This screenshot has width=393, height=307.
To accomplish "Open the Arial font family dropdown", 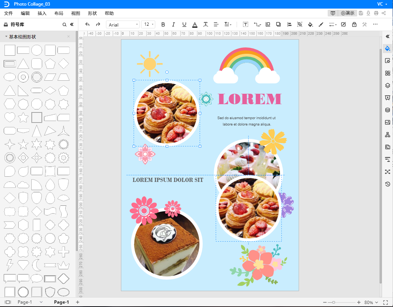I will tap(123, 25).
